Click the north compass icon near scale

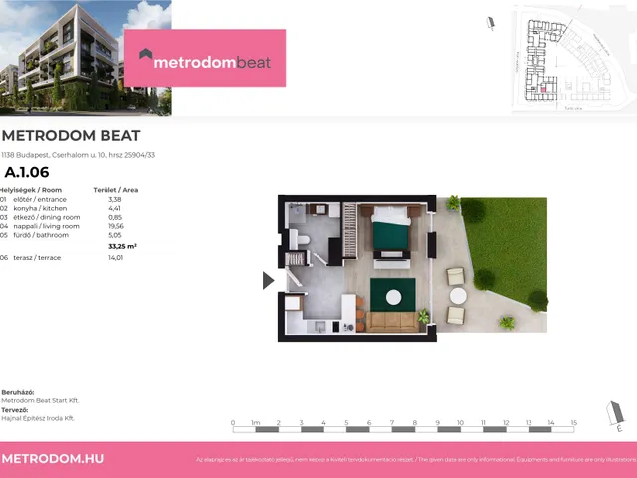616,416
